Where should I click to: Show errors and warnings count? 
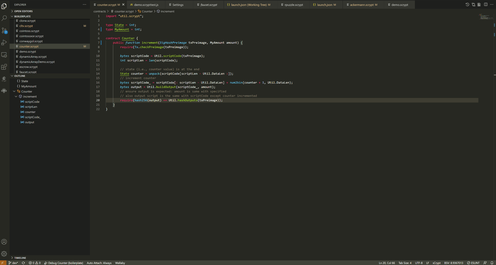[x=35, y=263]
